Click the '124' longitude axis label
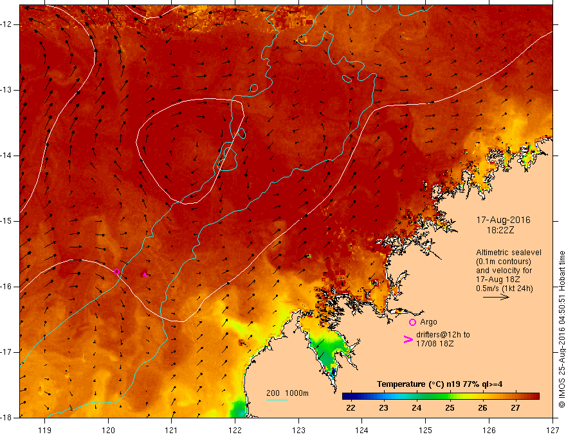The height and width of the screenshot is (437, 566). pos(362,430)
